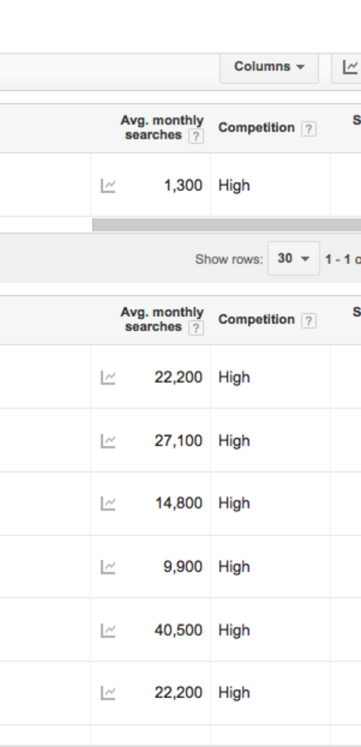This screenshot has width=361, height=747.
Task: Click the horizontal scrollbar under first table
Action: coord(226,225)
